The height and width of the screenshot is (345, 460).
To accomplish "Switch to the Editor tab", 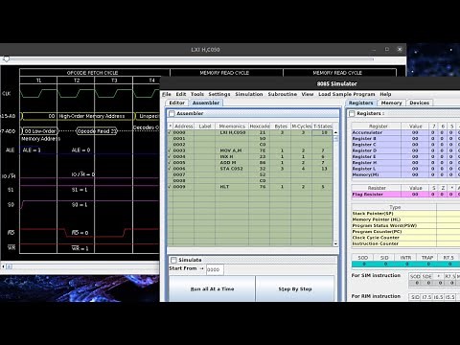I will coord(177,103).
